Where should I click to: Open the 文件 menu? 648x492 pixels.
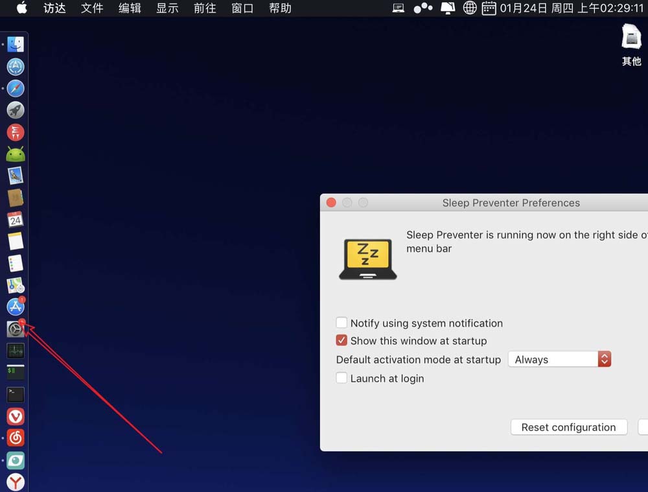coord(92,8)
